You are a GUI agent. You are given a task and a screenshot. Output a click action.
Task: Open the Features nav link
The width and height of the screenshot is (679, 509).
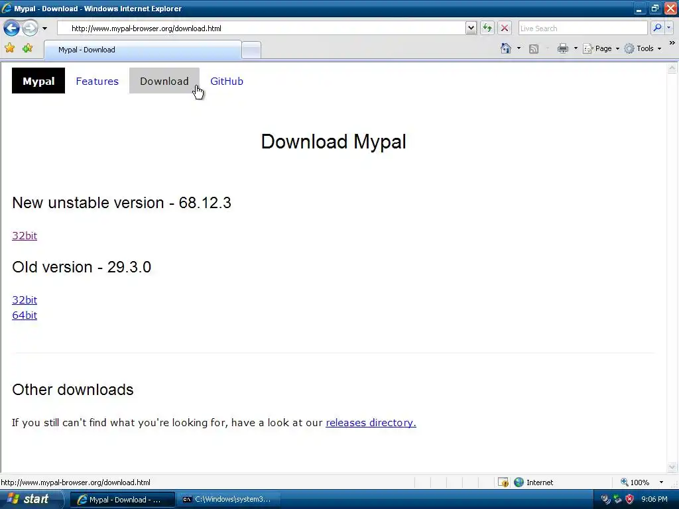(97, 81)
